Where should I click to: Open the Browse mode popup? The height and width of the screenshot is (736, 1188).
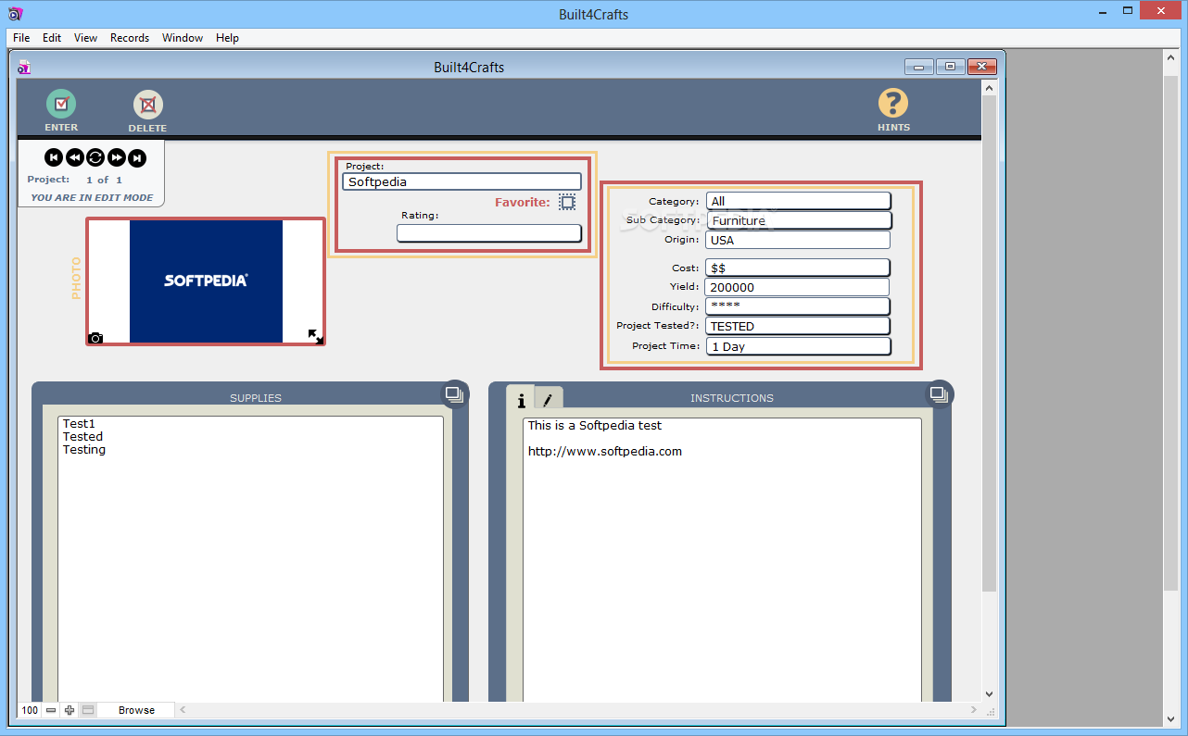pos(136,710)
